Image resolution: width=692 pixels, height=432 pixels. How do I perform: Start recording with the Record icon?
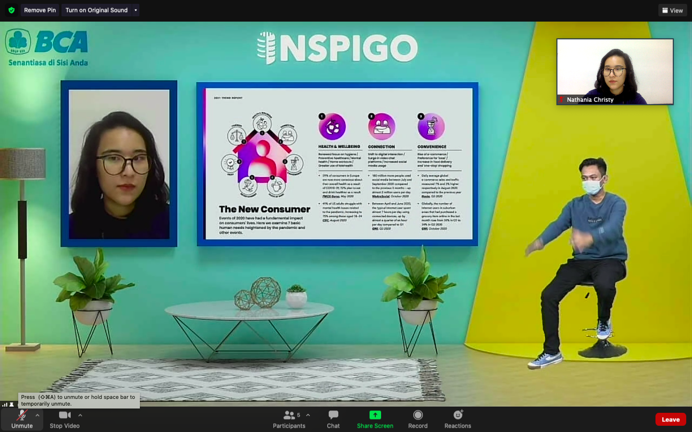point(418,419)
